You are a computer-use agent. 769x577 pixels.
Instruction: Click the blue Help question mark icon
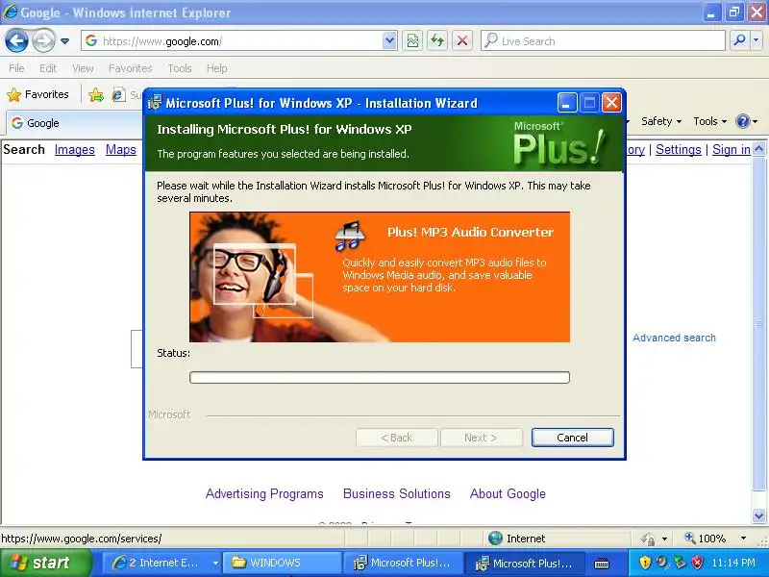point(743,121)
